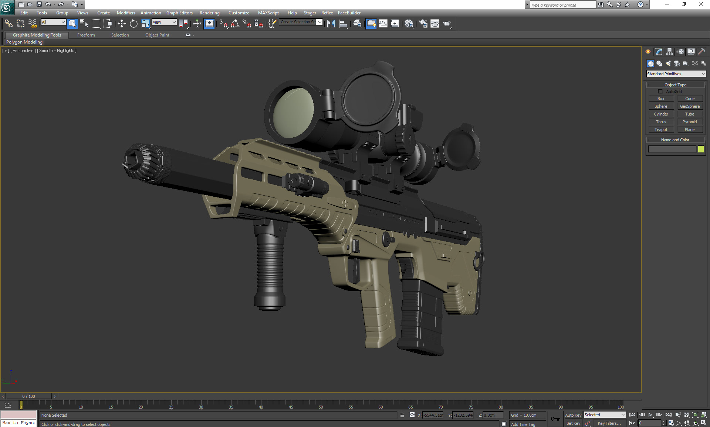Open the Modifiers menu
Screen dimensions: 710x427
coord(126,13)
